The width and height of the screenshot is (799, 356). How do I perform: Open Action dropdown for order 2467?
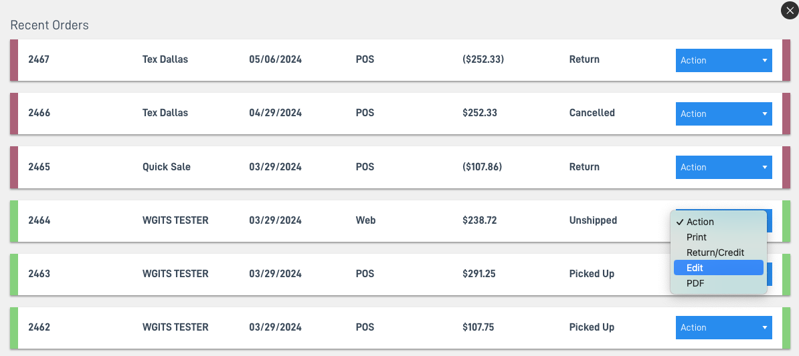point(723,60)
